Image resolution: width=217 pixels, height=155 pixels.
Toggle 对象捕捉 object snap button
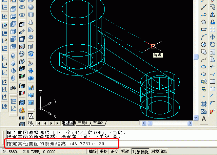tap(140, 152)
